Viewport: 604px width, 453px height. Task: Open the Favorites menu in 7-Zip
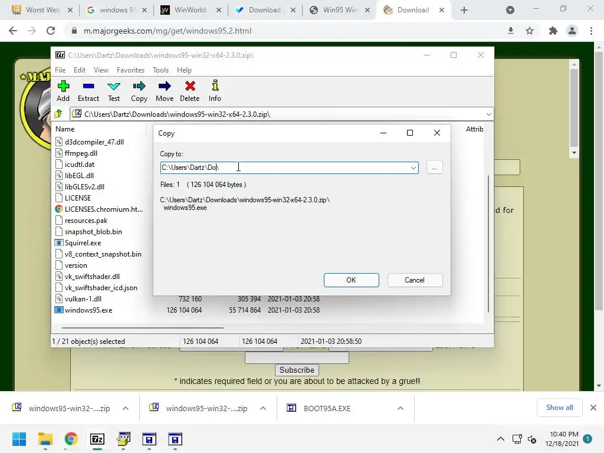tap(130, 70)
